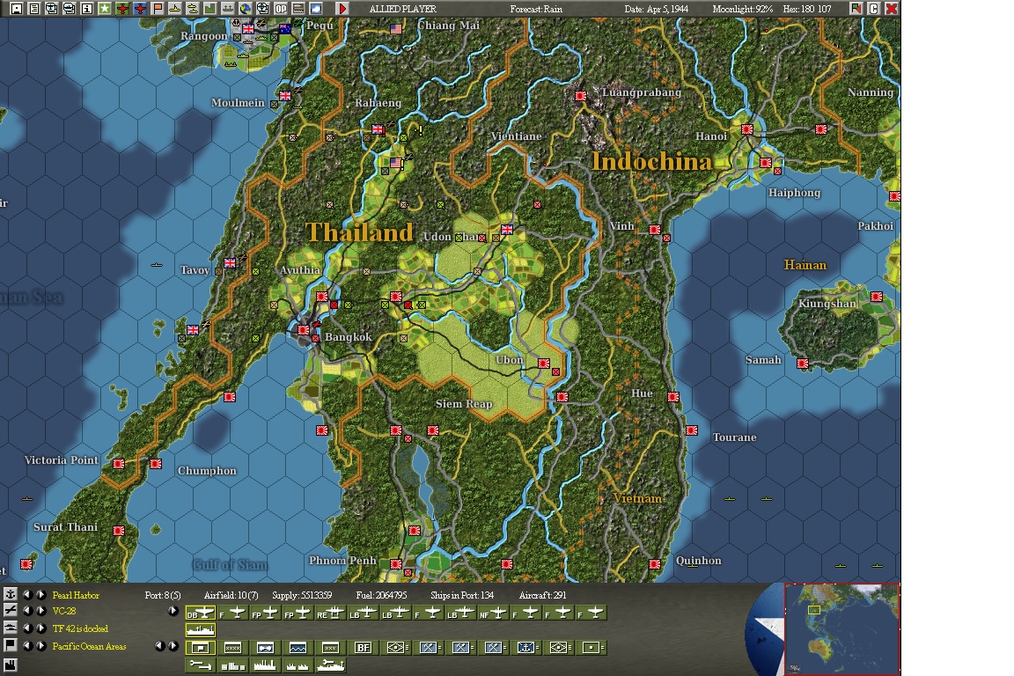Select the wavy-line naval unit icon
The width and height of the screenshot is (1014, 676).
click(298, 648)
